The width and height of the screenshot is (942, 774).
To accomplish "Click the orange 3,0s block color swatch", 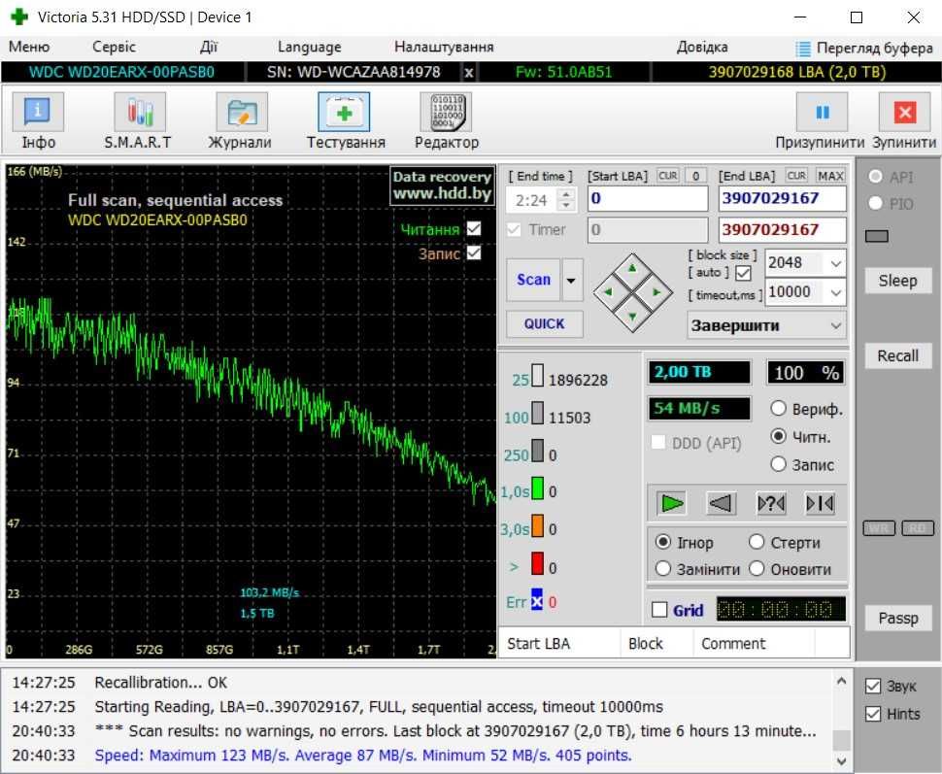I will click(538, 525).
